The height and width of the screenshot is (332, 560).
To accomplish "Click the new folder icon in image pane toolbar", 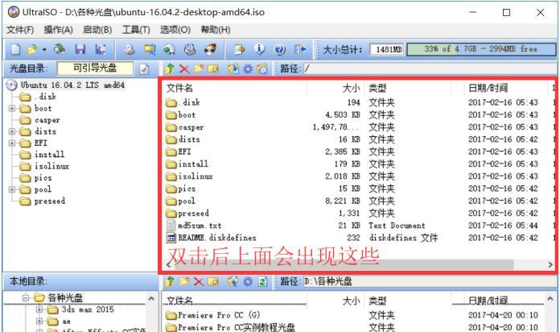I will coord(199,68).
